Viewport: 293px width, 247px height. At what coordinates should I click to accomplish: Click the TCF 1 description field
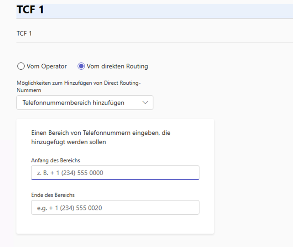(155, 34)
